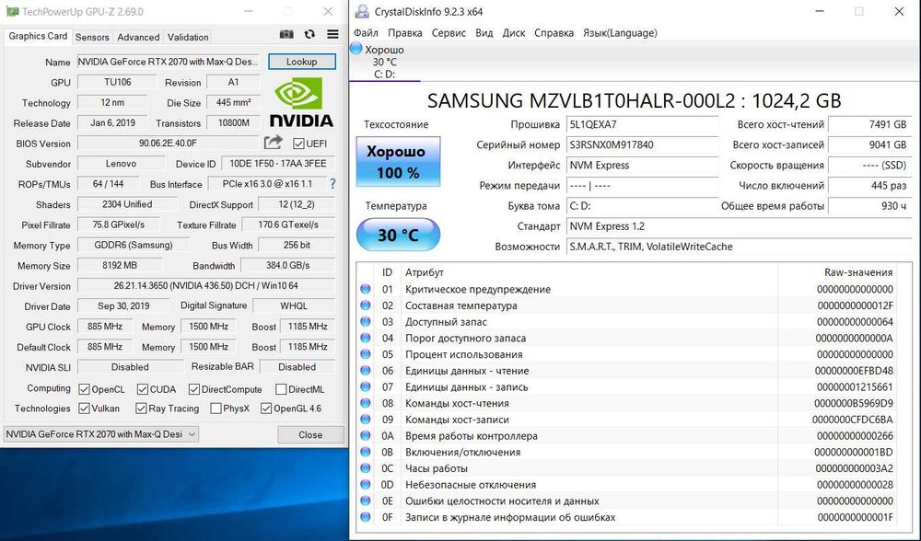Click the 30 °C temperature button
Viewport: 921px width, 541px height.
398,235
